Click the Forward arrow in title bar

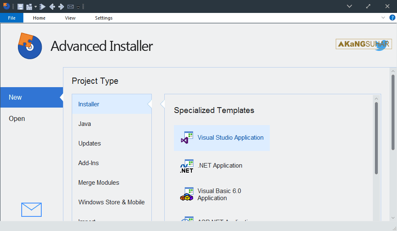coord(61,6)
